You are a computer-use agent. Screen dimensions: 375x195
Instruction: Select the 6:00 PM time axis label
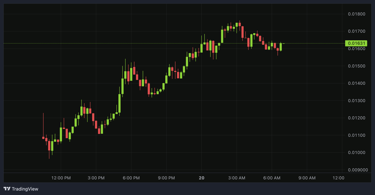(x=131, y=178)
